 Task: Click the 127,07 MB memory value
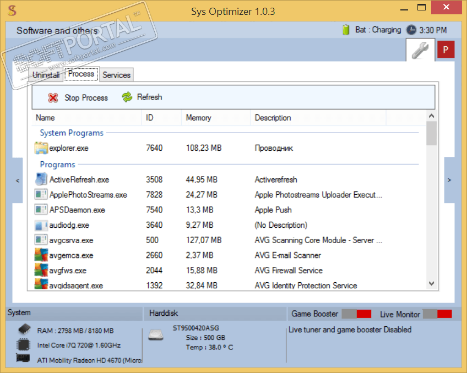click(204, 240)
